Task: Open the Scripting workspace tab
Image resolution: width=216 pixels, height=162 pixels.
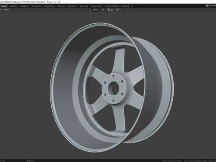Action: (126, 6)
